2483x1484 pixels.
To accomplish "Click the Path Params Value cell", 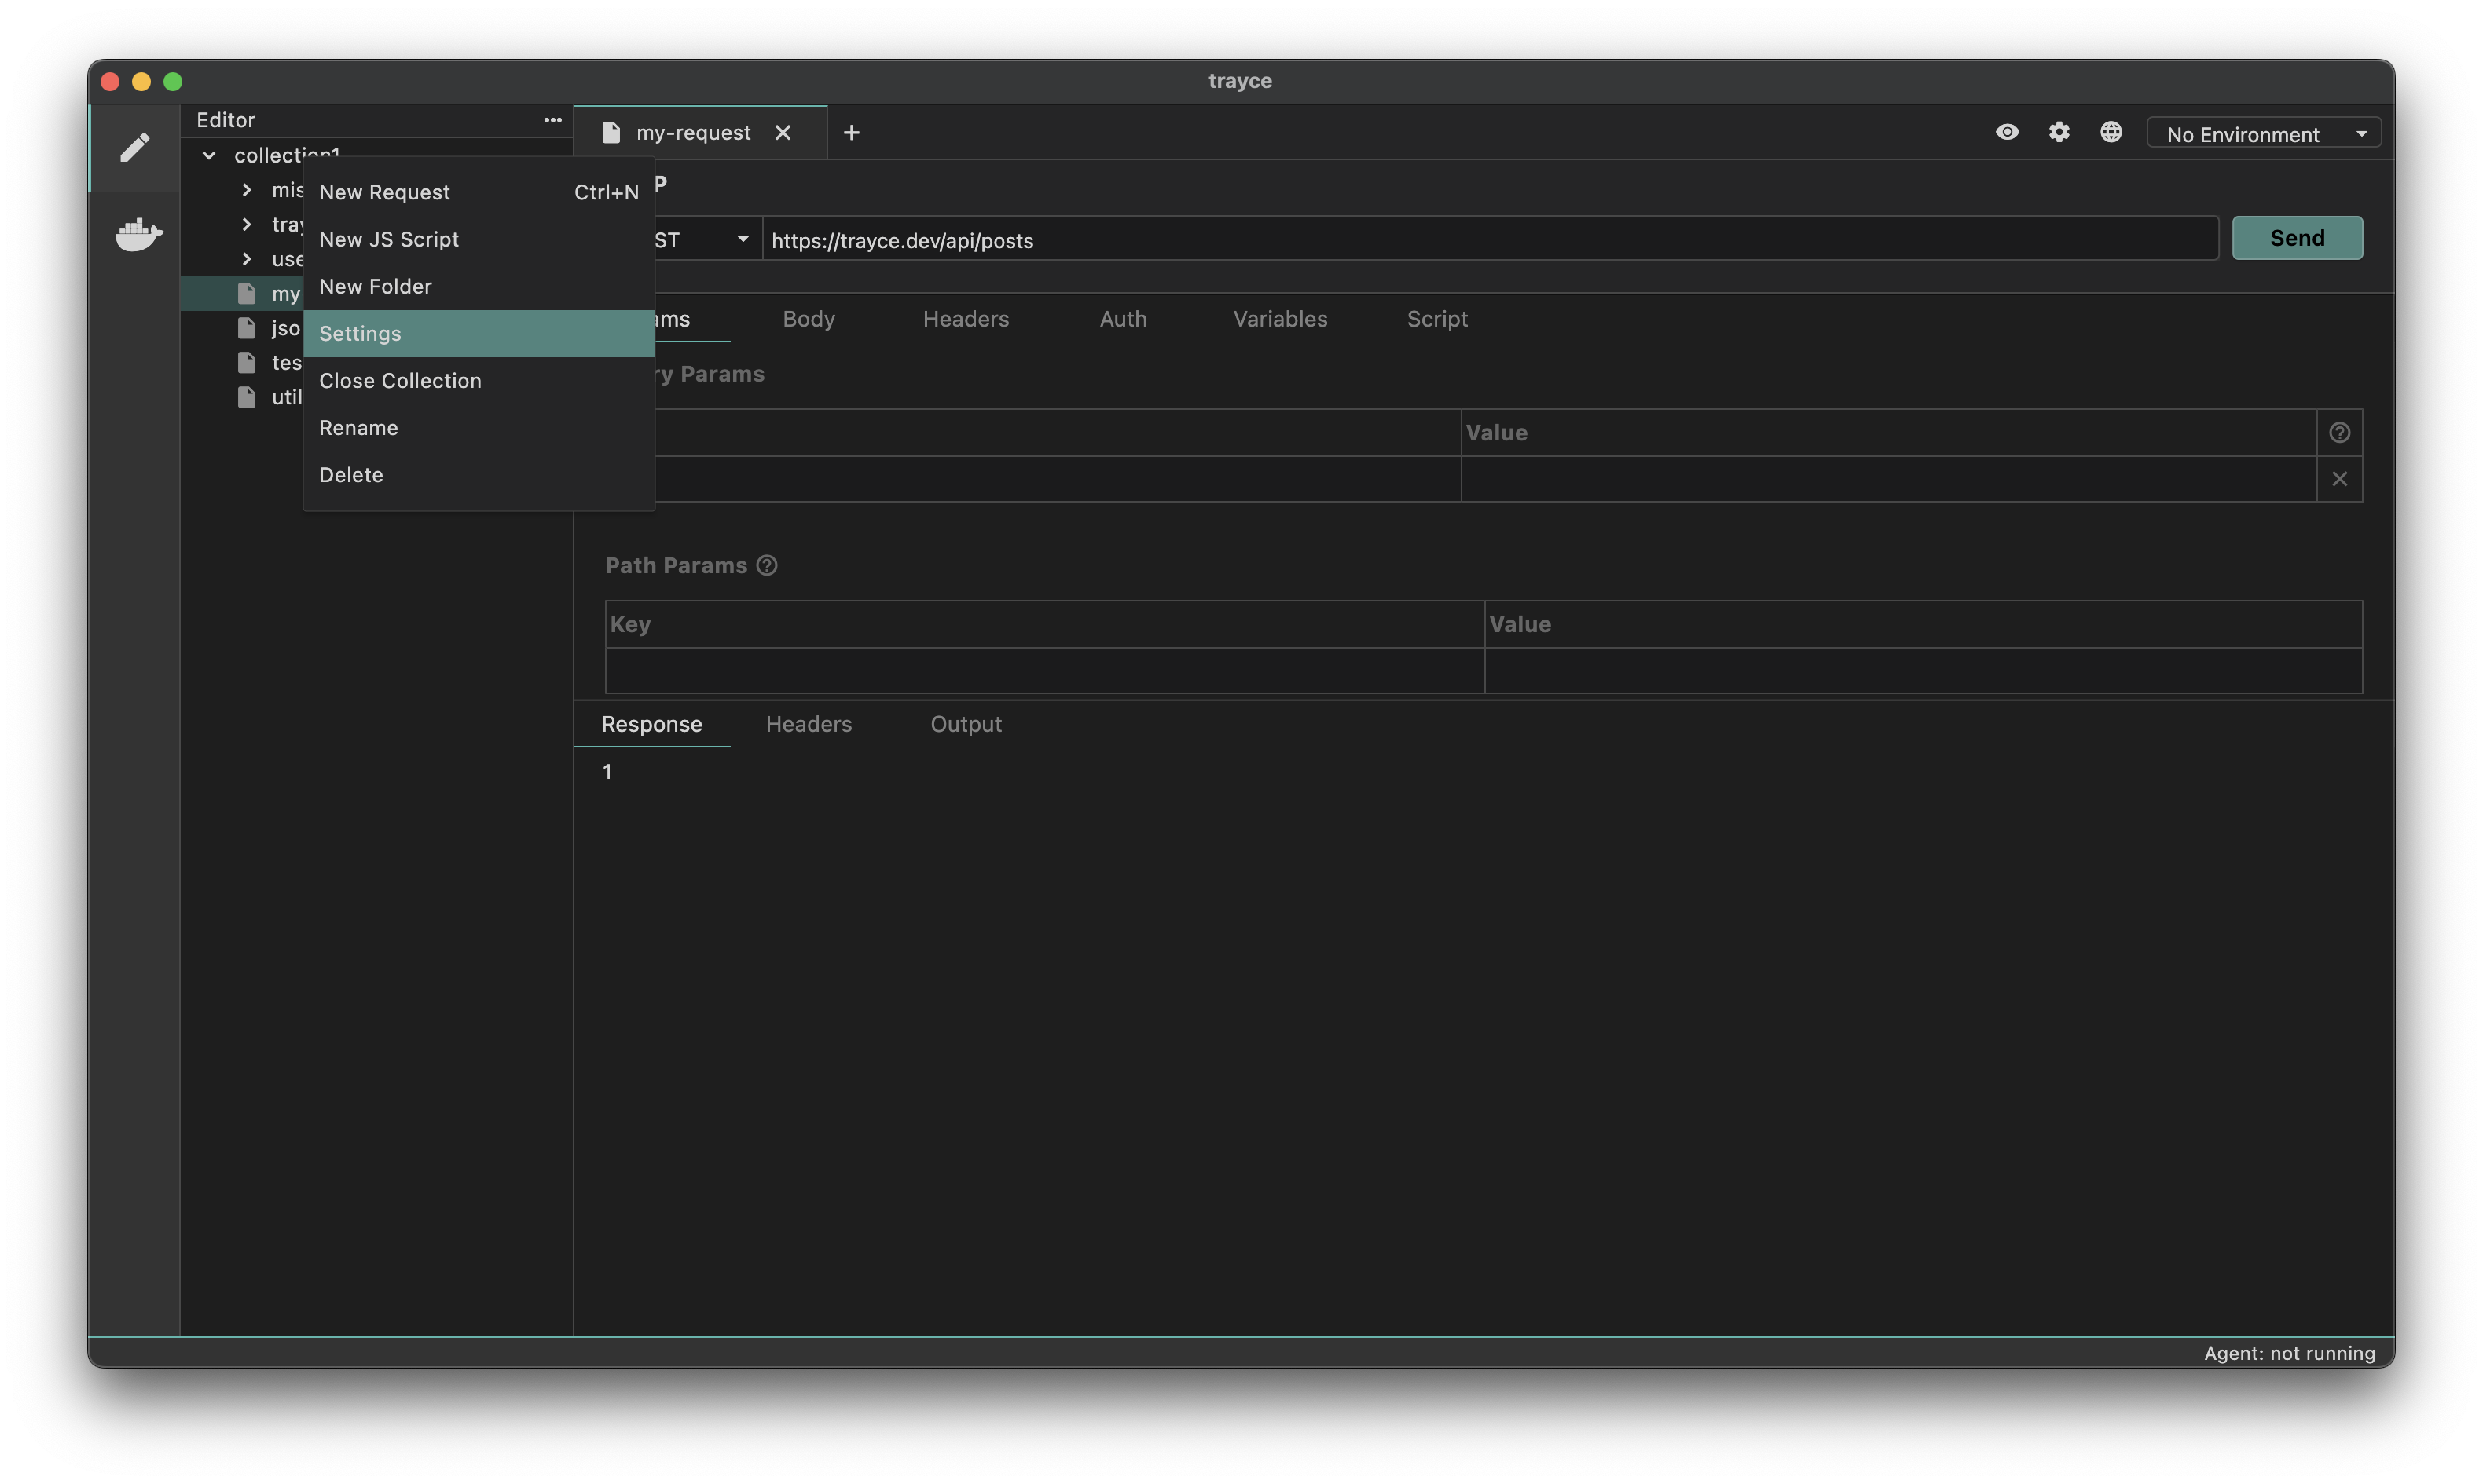I will point(1923,671).
